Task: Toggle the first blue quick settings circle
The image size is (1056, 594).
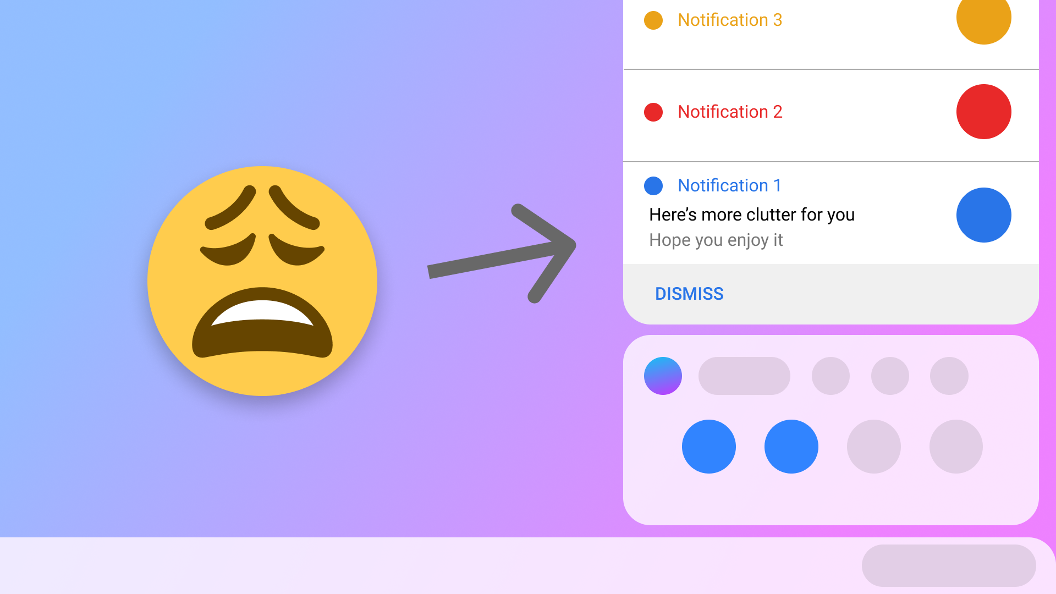Action: click(x=709, y=447)
